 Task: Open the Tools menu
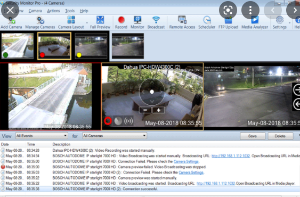coord(70,11)
